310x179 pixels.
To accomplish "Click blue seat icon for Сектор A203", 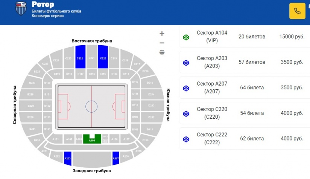I will click(186, 63).
